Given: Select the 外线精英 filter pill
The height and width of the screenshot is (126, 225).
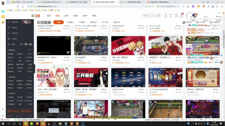Looking at the screenshot, I should pos(82,22).
